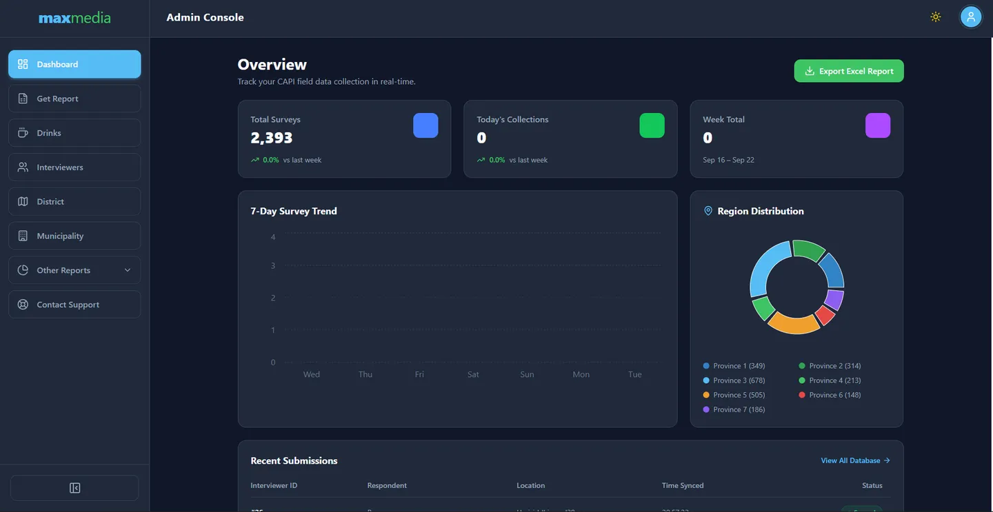Select Municipality in the sidebar
The image size is (993, 512).
74,236
